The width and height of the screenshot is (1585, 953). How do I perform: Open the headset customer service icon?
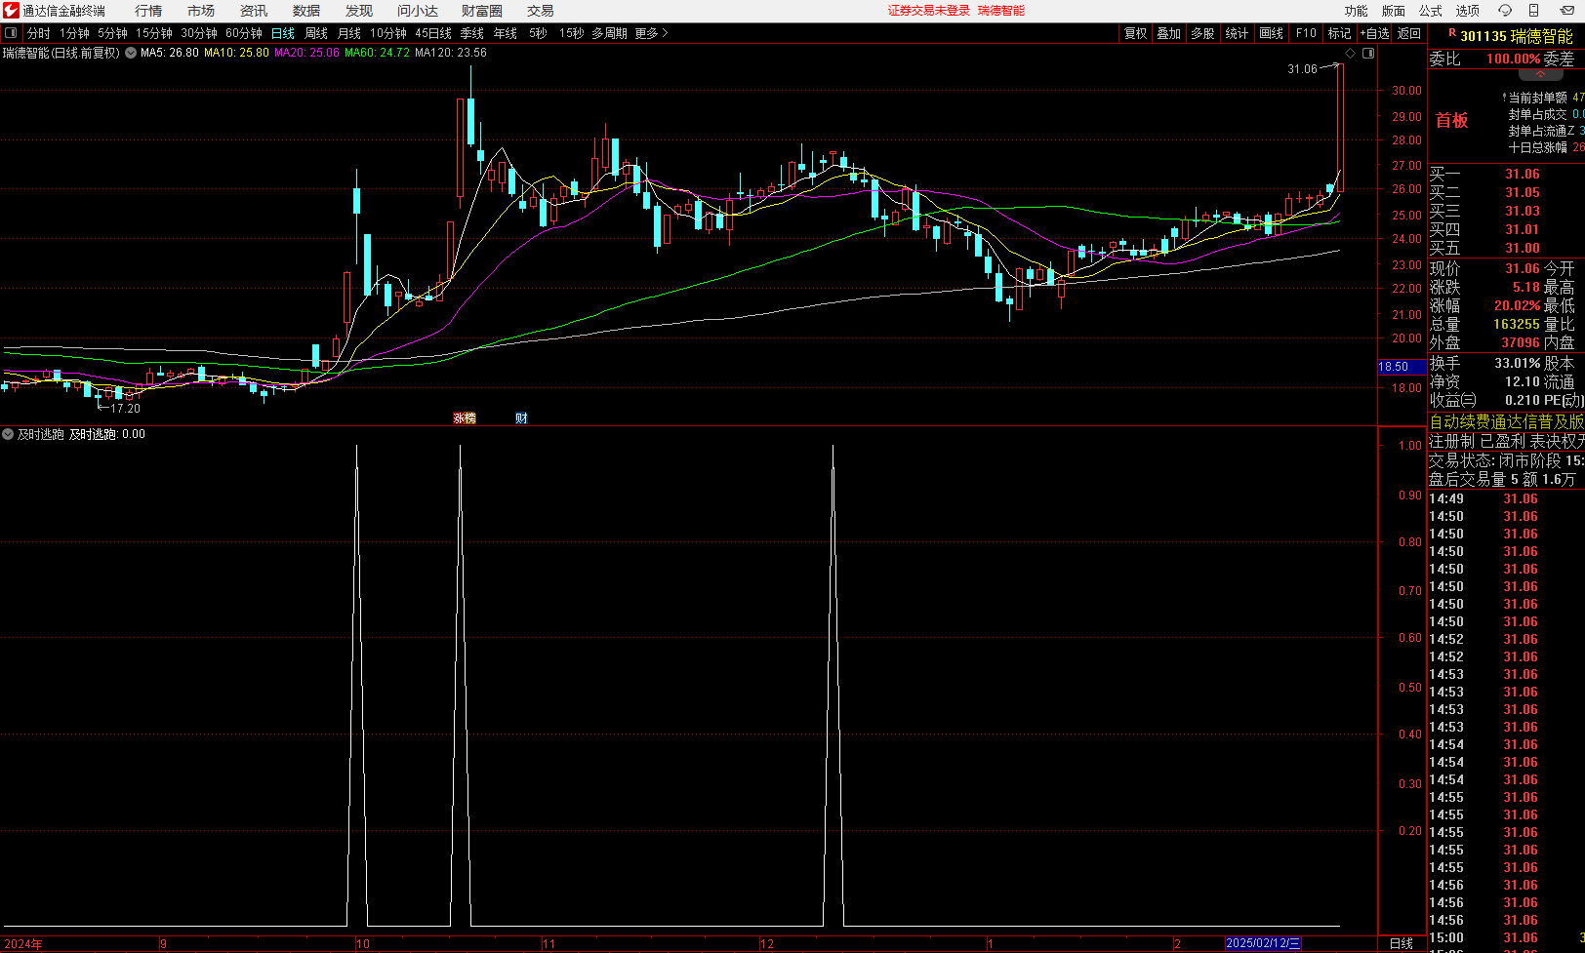click(1505, 11)
